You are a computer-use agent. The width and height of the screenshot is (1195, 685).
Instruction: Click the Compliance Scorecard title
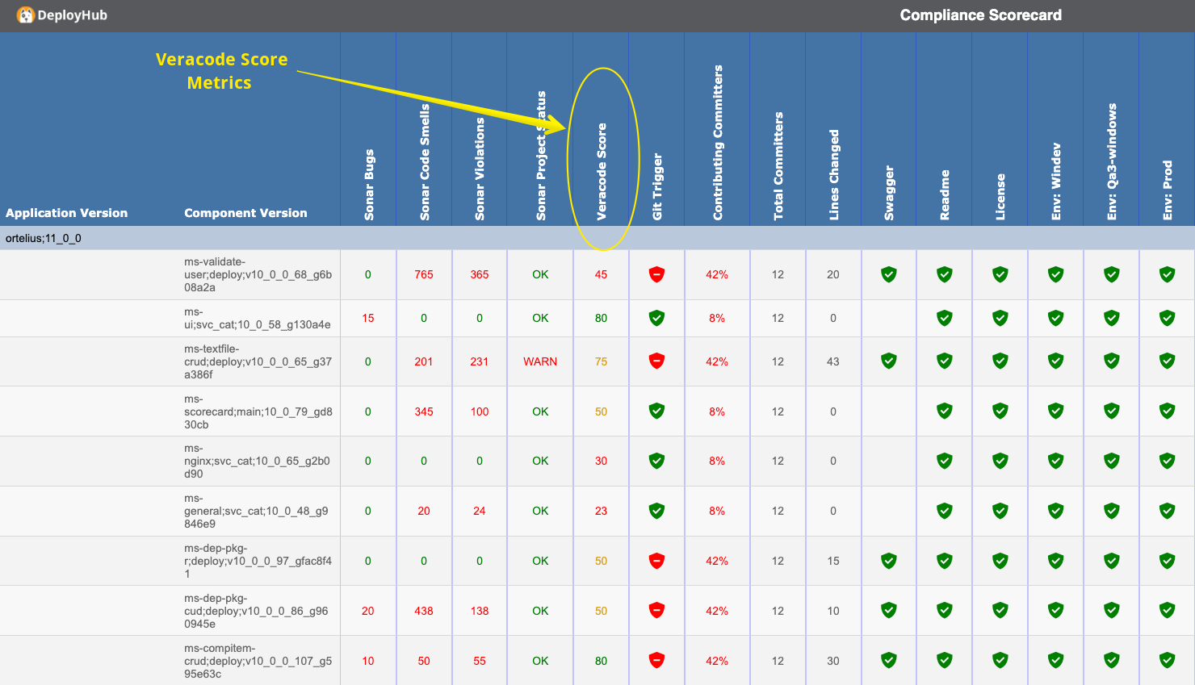(x=981, y=15)
